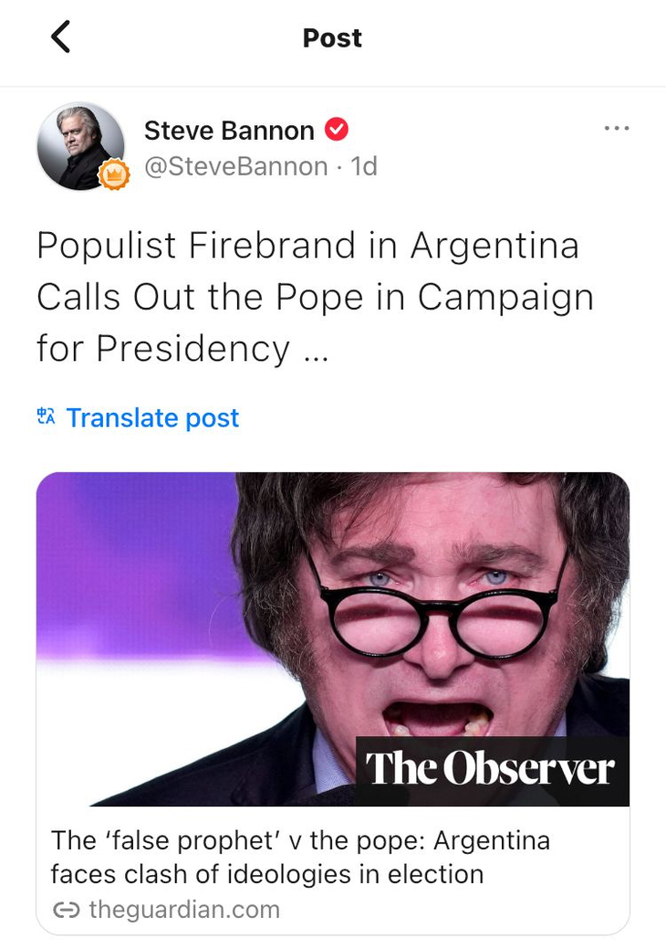Click the gold badge on the avatar
Viewport: 666px width, 949px height.
click(x=114, y=174)
